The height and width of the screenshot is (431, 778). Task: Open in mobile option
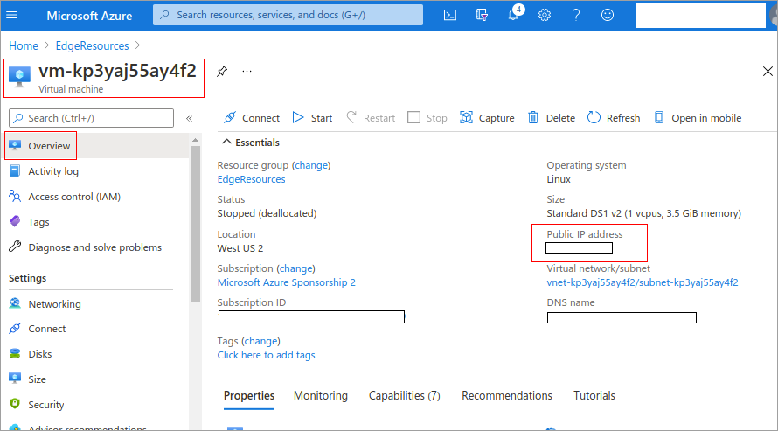pos(698,118)
